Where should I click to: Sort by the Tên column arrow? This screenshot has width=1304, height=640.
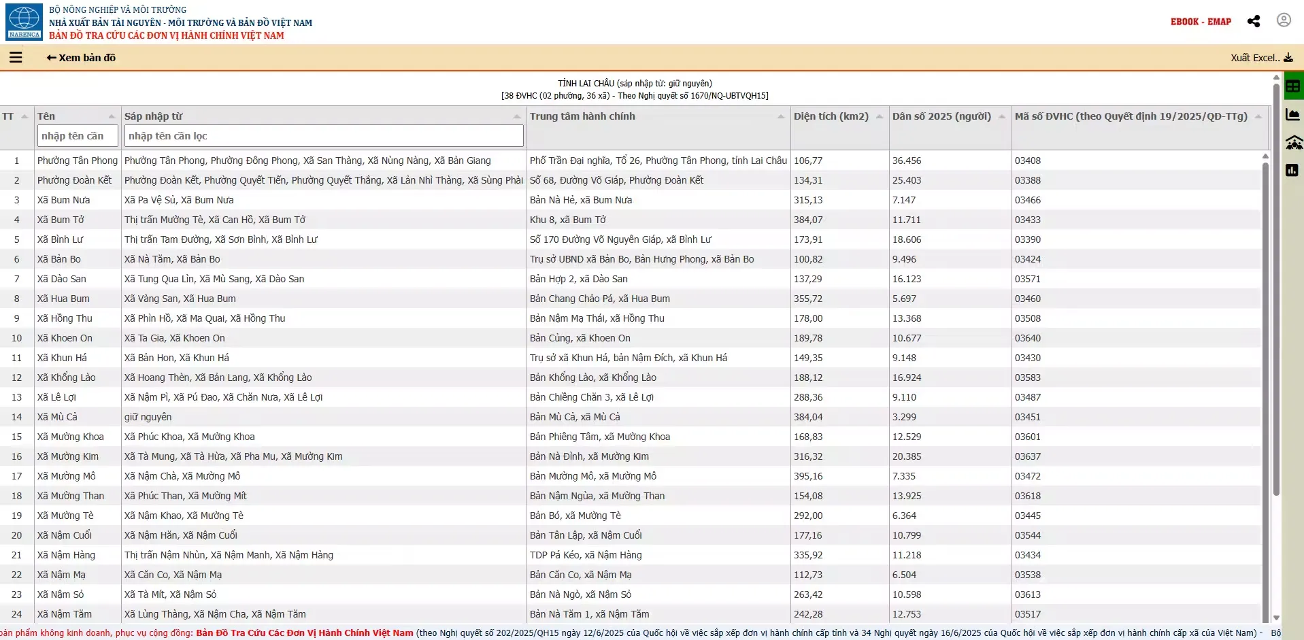pos(112,116)
